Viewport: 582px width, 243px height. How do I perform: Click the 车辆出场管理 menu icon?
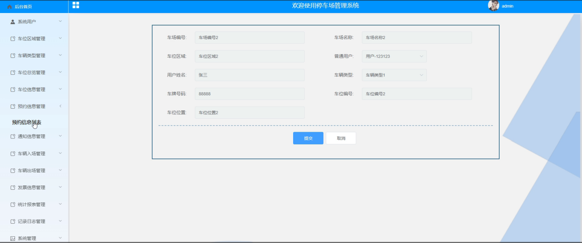[x=13, y=170]
